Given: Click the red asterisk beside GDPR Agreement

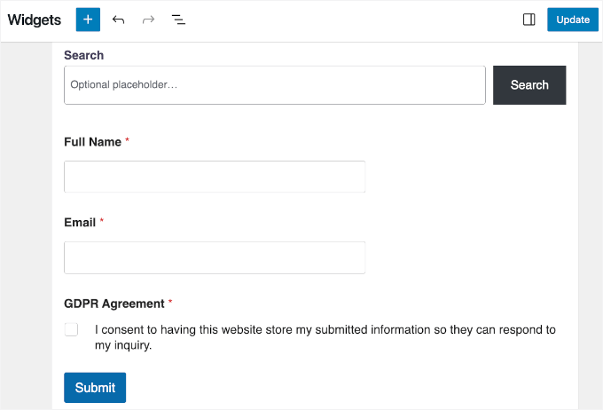Looking at the screenshot, I should [170, 303].
